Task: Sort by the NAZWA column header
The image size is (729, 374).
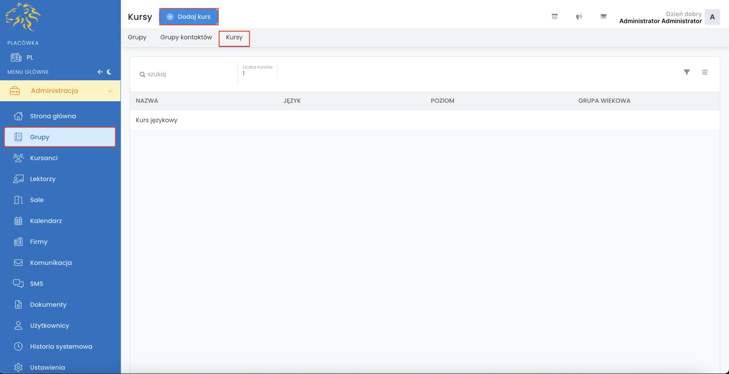Action: pos(147,101)
